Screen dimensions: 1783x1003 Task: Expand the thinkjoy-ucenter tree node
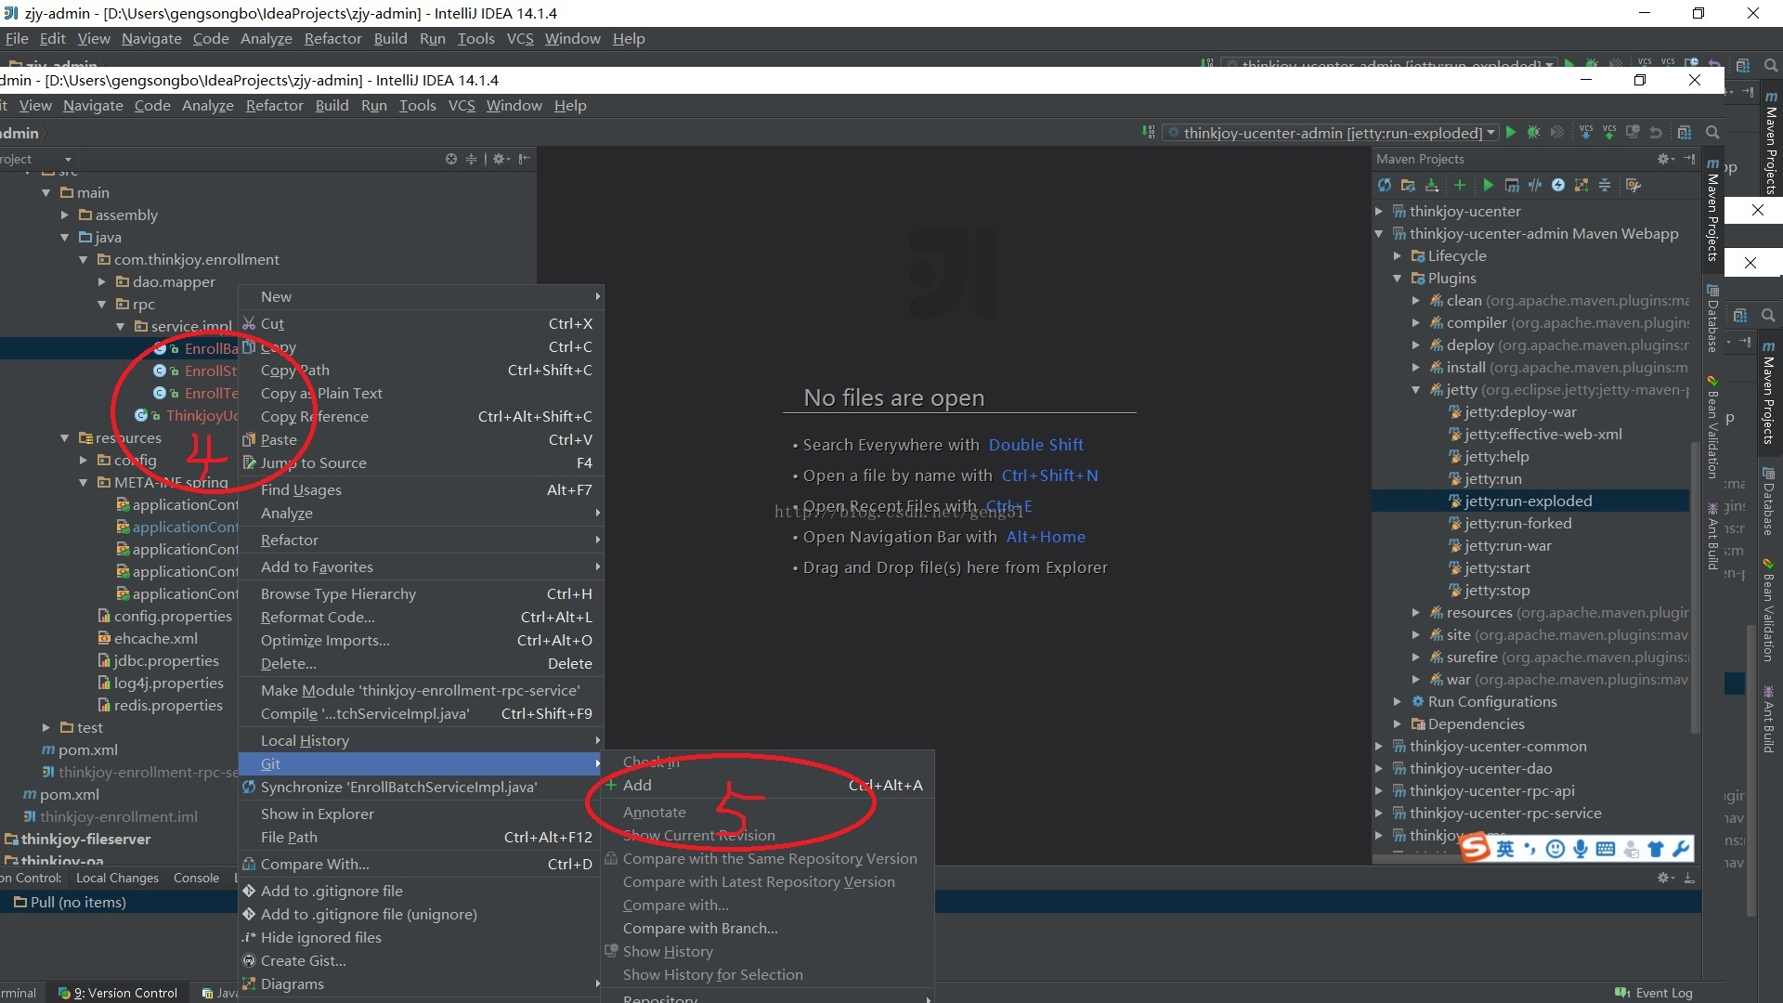pyautogui.click(x=1379, y=211)
